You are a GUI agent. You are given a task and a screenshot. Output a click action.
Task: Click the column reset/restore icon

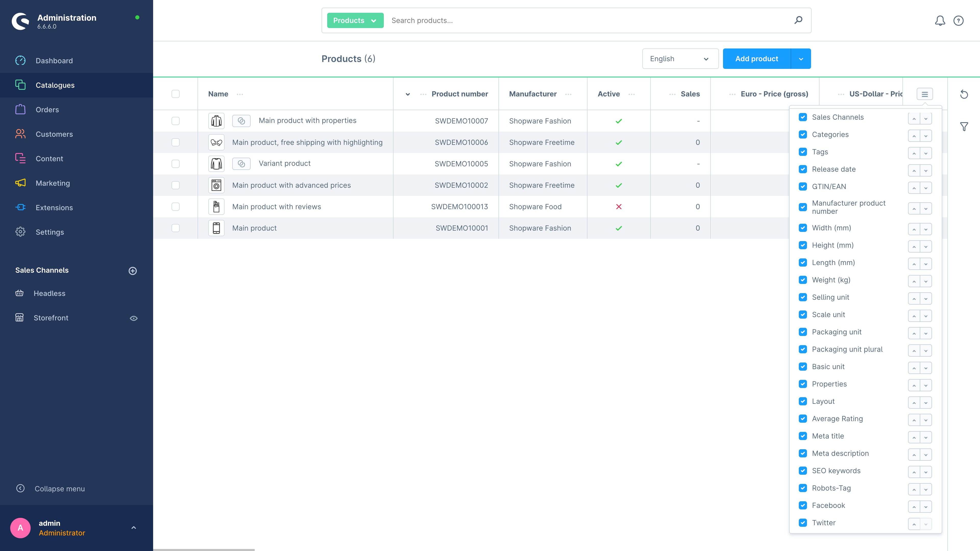[964, 94]
